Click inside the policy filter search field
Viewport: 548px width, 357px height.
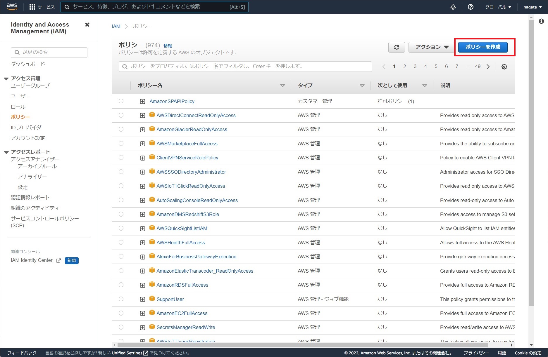pyautogui.click(x=245, y=66)
